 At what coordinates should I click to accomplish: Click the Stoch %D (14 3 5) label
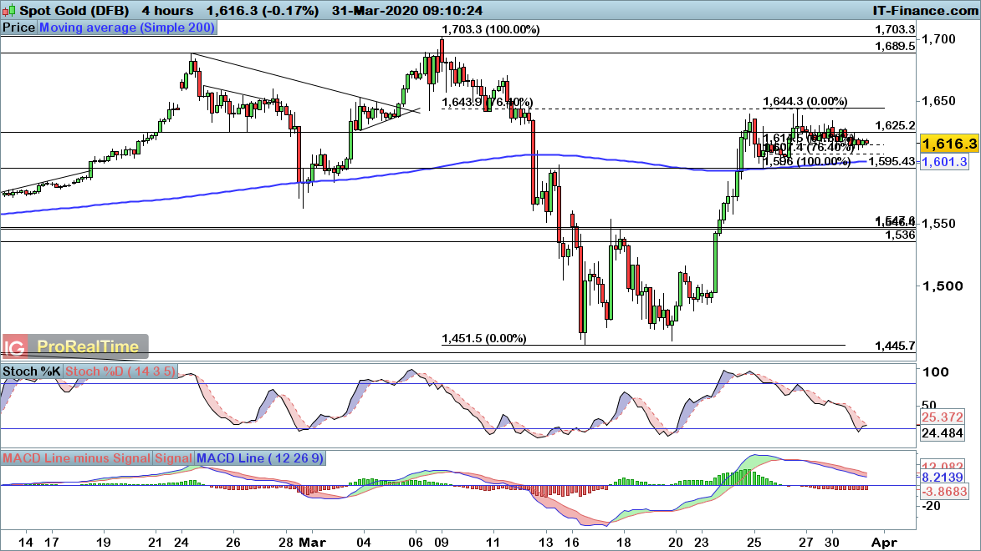[x=120, y=371]
